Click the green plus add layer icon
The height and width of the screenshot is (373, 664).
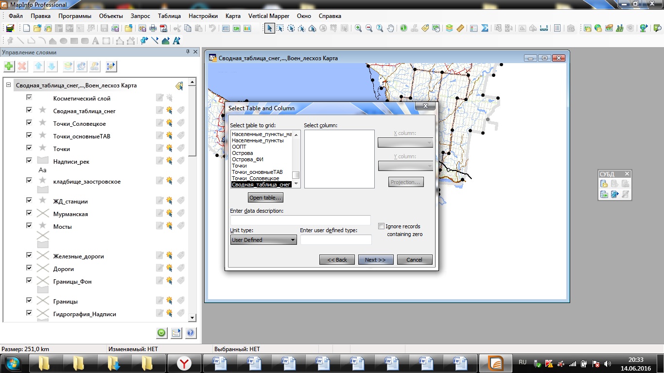coord(9,67)
